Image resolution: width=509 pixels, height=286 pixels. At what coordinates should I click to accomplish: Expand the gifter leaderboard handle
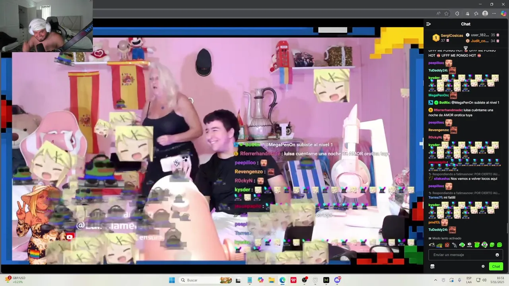coord(466,48)
